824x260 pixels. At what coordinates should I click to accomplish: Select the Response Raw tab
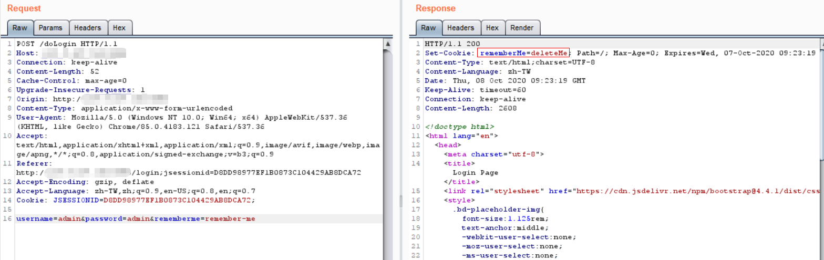coord(428,28)
